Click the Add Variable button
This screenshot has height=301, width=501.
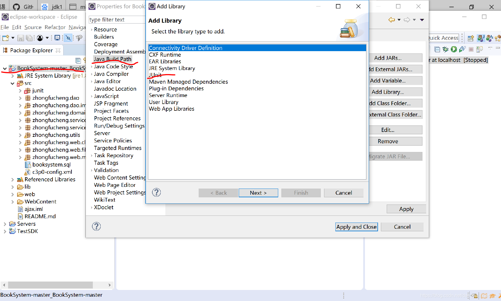click(x=395, y=80)
